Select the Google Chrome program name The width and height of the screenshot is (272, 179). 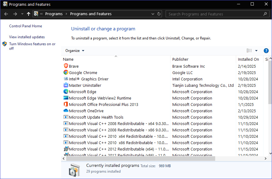83,73
